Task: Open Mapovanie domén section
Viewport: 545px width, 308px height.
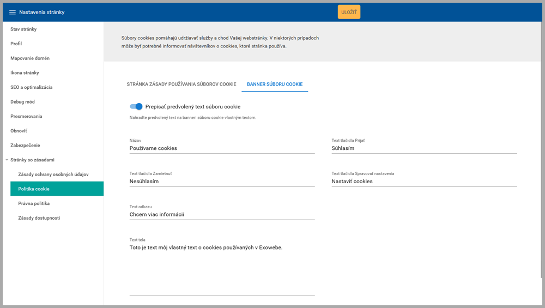Action: pos(30,58)
